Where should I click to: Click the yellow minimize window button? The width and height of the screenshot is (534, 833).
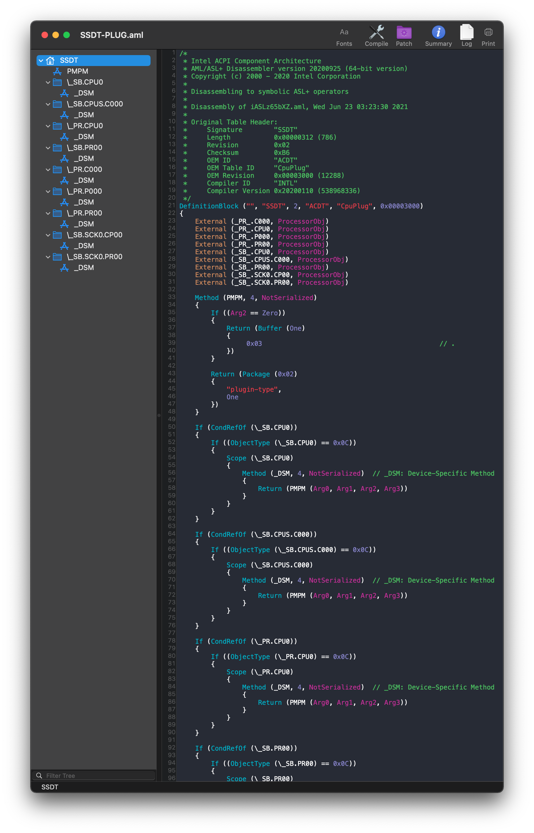[x=55, y=35]
